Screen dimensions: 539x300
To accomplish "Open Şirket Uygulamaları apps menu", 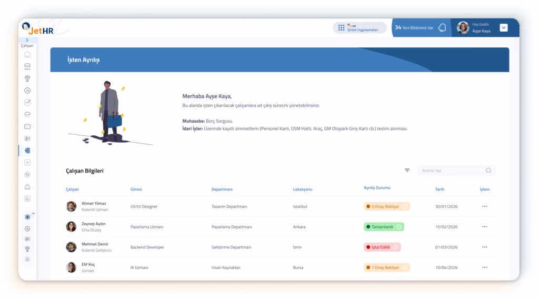I will [x=360, y=28].
